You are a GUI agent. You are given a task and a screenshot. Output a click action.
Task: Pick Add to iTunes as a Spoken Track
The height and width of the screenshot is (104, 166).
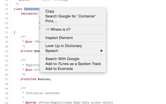(x=73, y=64)
